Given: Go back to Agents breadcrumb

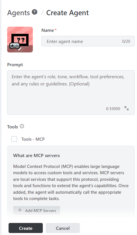Looking at the screenshot, I should 19,13.
